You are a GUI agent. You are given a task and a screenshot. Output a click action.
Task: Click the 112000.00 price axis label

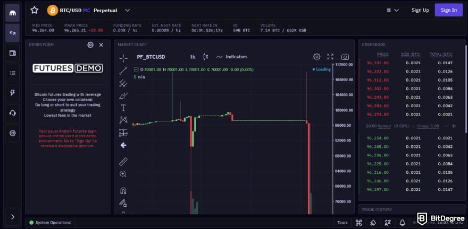click(x=344, y=65)
